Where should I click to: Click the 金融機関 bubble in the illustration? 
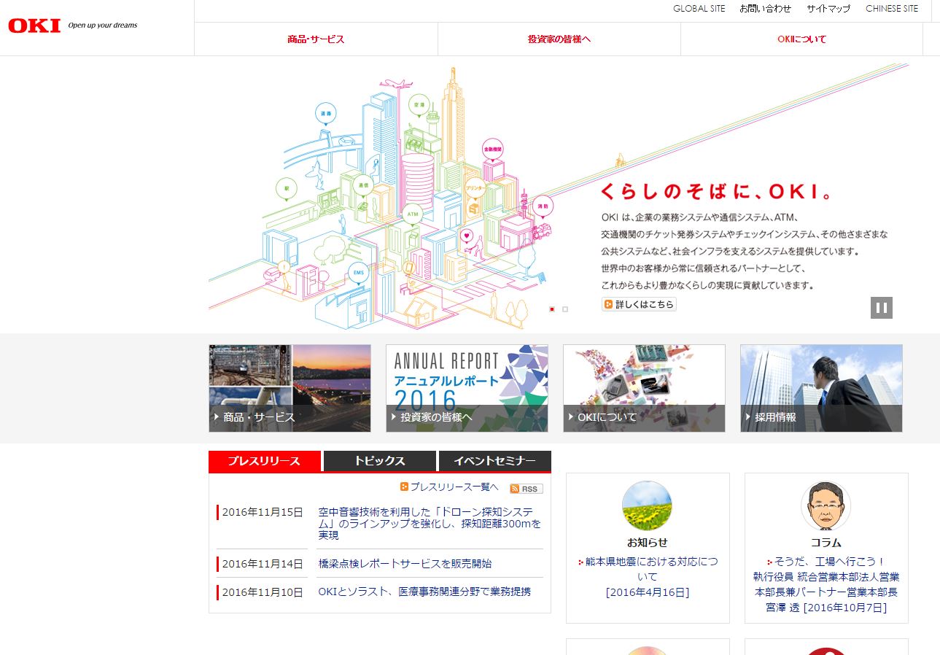(x=493, y=150)
